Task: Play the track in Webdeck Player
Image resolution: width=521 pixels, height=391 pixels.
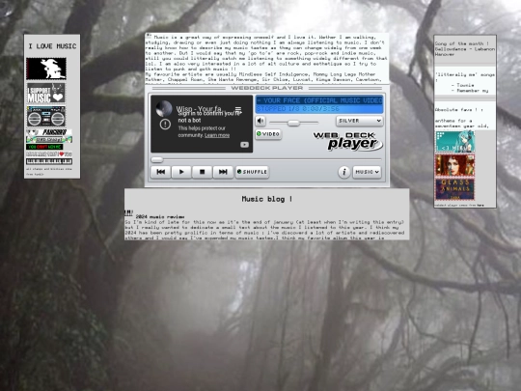Action: coord(181,172)
